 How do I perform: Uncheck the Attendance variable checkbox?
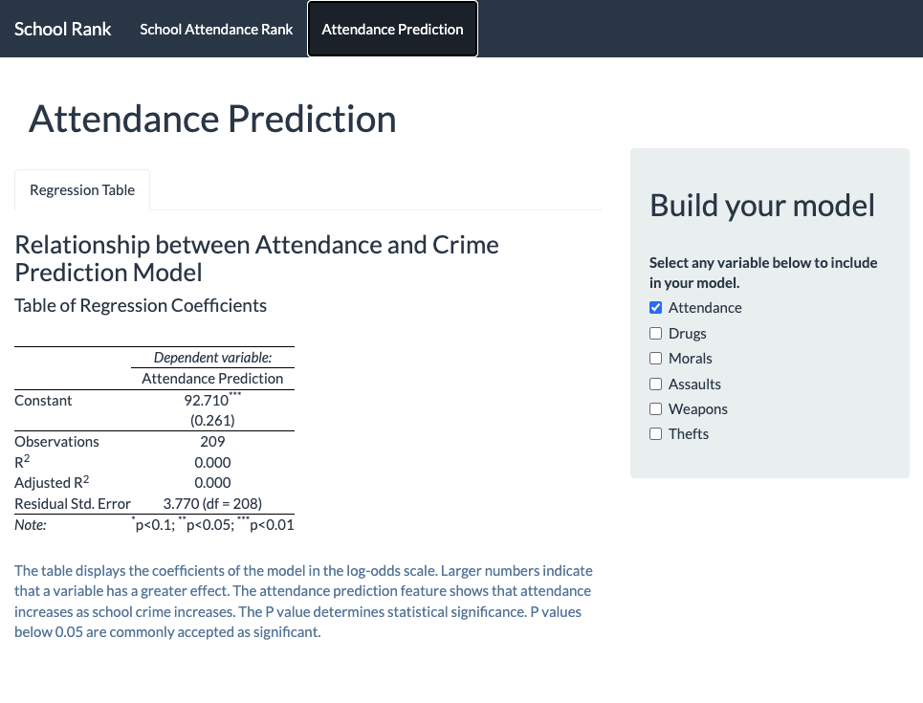656,307
